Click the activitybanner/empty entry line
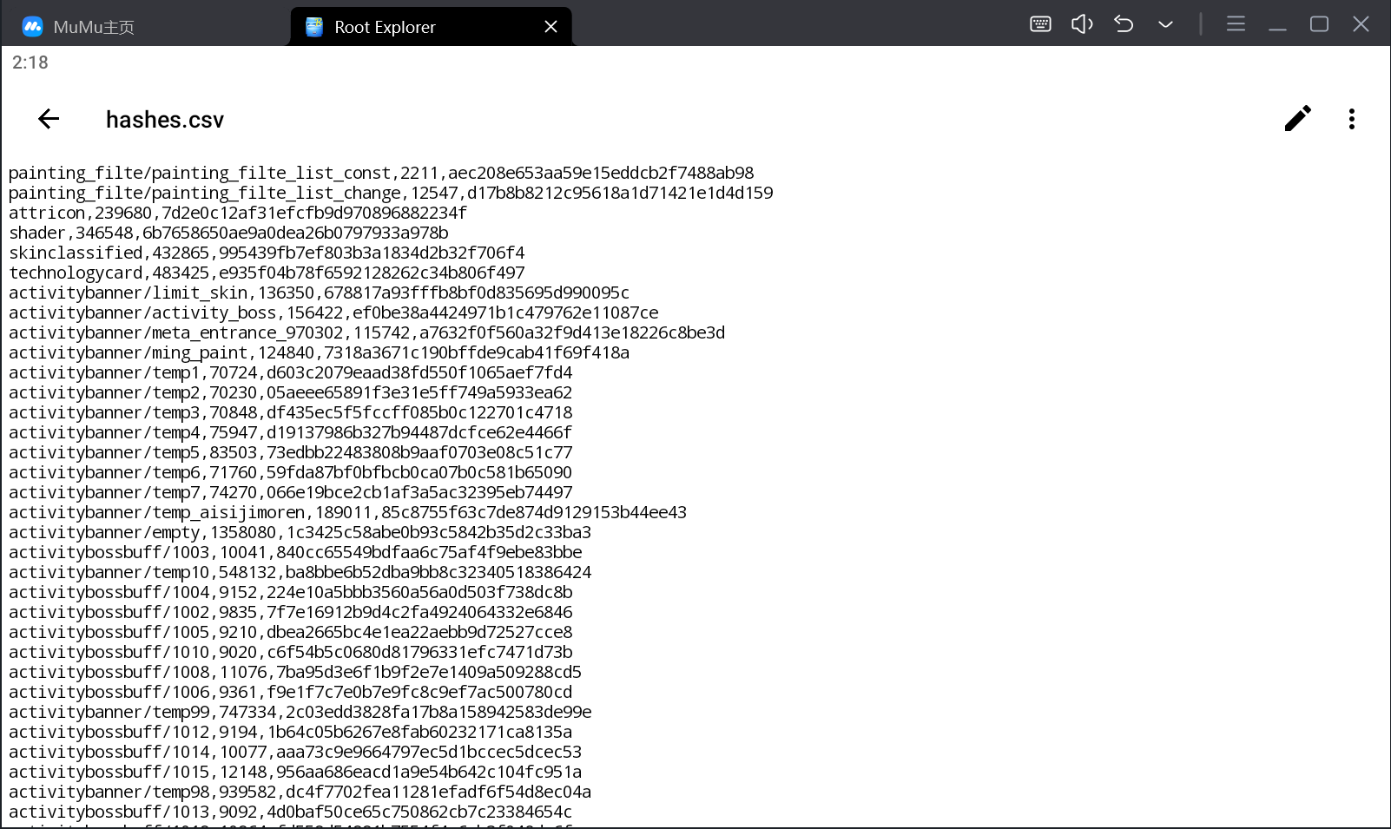The image size is (1391, 829). 300,532
